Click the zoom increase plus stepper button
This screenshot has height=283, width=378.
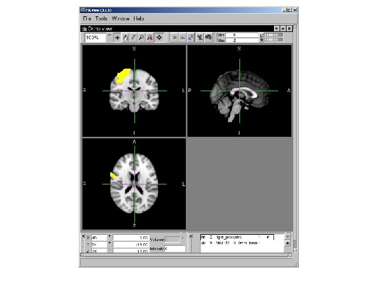[117, 38]
